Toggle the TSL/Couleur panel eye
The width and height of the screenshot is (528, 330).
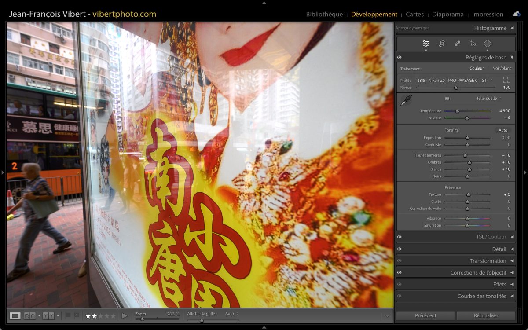pyautogui.click(x=400, y=237)
